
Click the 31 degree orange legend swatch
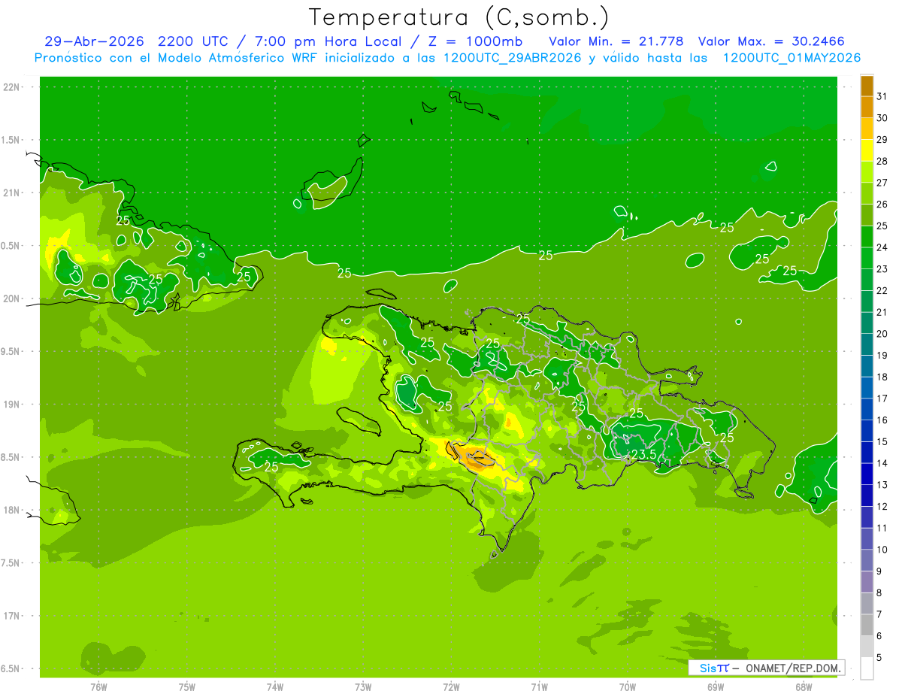click(x=867, y=86)
